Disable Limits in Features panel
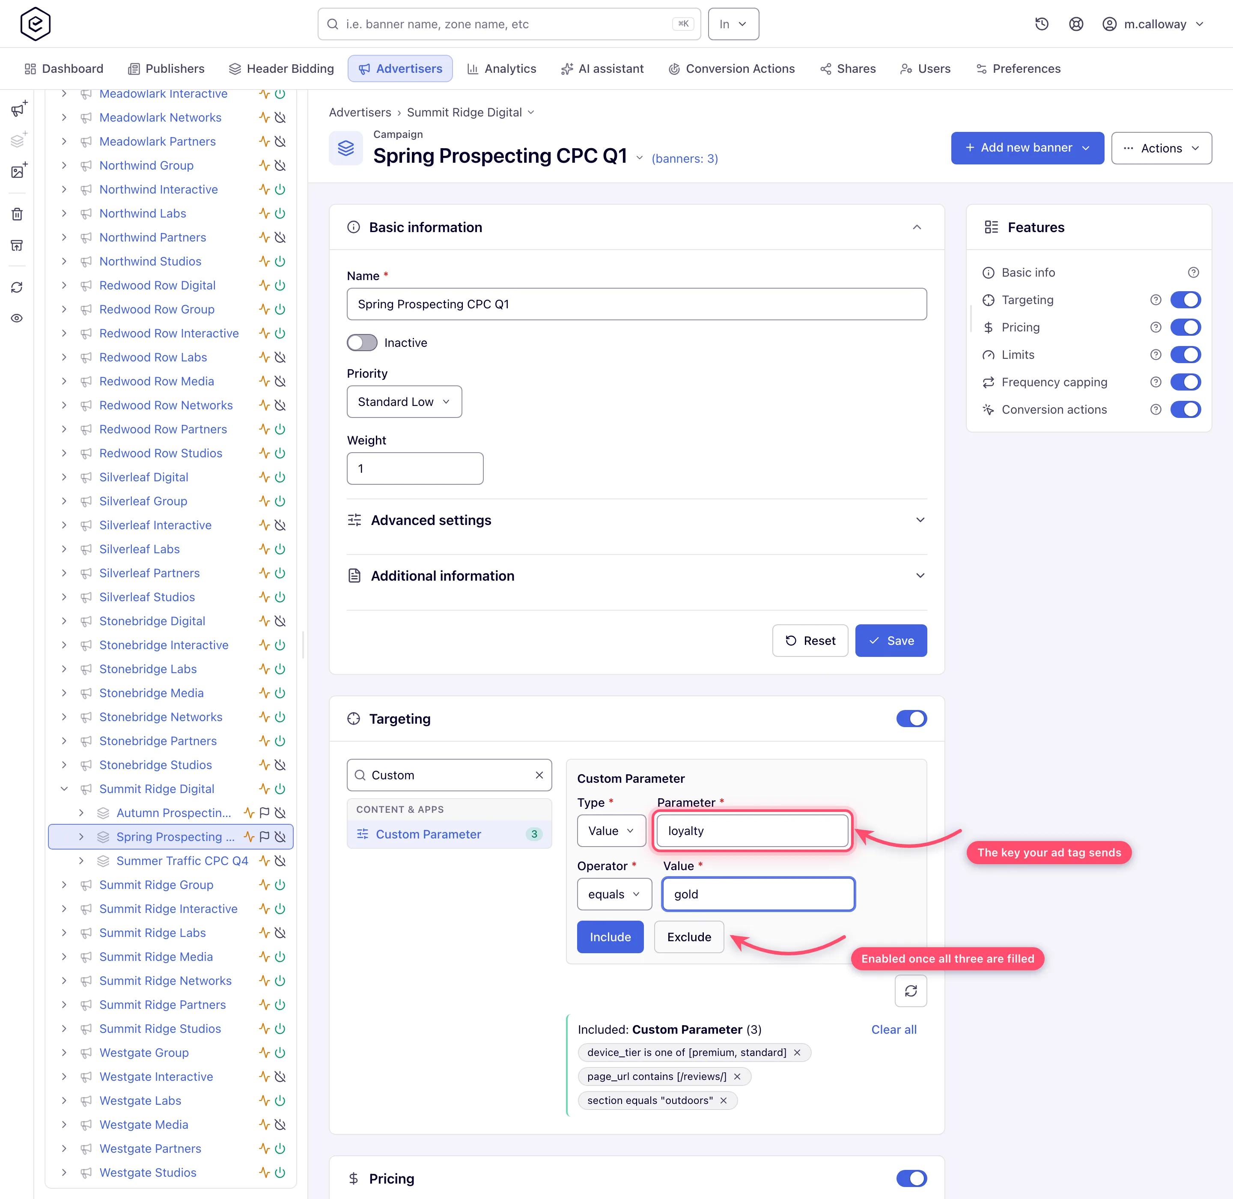 pos(1185,355)
